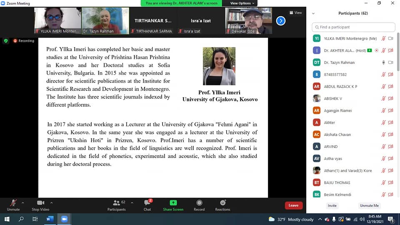The height and width of the screenshot is (225, 400).
Task: Switch to Microsoft Word on the taskbar
Action: pyautogui.click(x=50, y=219)
